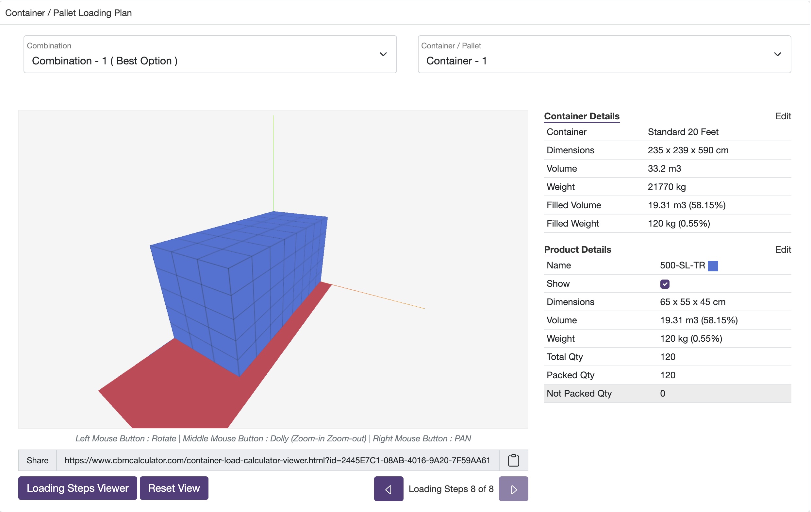Click Edit next to Container Details
Screen dimensions: 811x512
click(784, 116)
